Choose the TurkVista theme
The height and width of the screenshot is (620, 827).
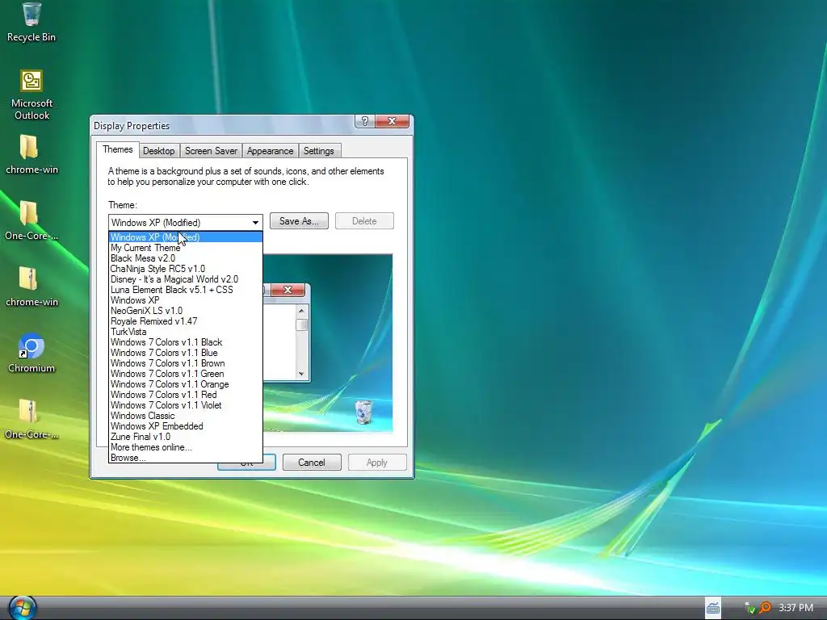(186, 332)
